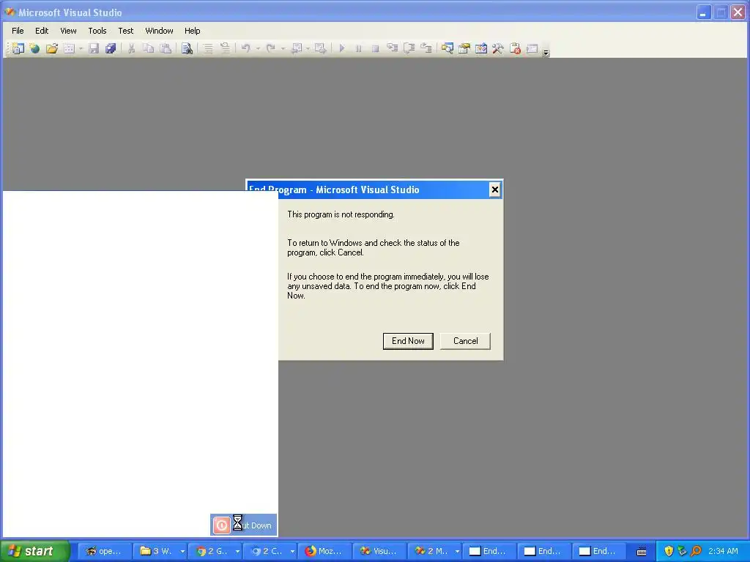The height and width of the screenshot is (562, 750).
Task: Click the Add New Item toolbar icon
Action: pos(69,48)
